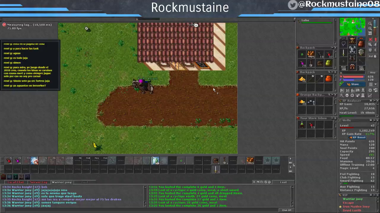The height and width of the screenshot is (213, 380).
Task: Center the minimap view icon
Action: coord(370,33)
